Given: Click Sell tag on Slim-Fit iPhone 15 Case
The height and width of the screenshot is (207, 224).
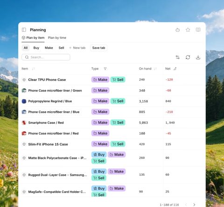Looking at the screenshot, I should pos(118,144).
